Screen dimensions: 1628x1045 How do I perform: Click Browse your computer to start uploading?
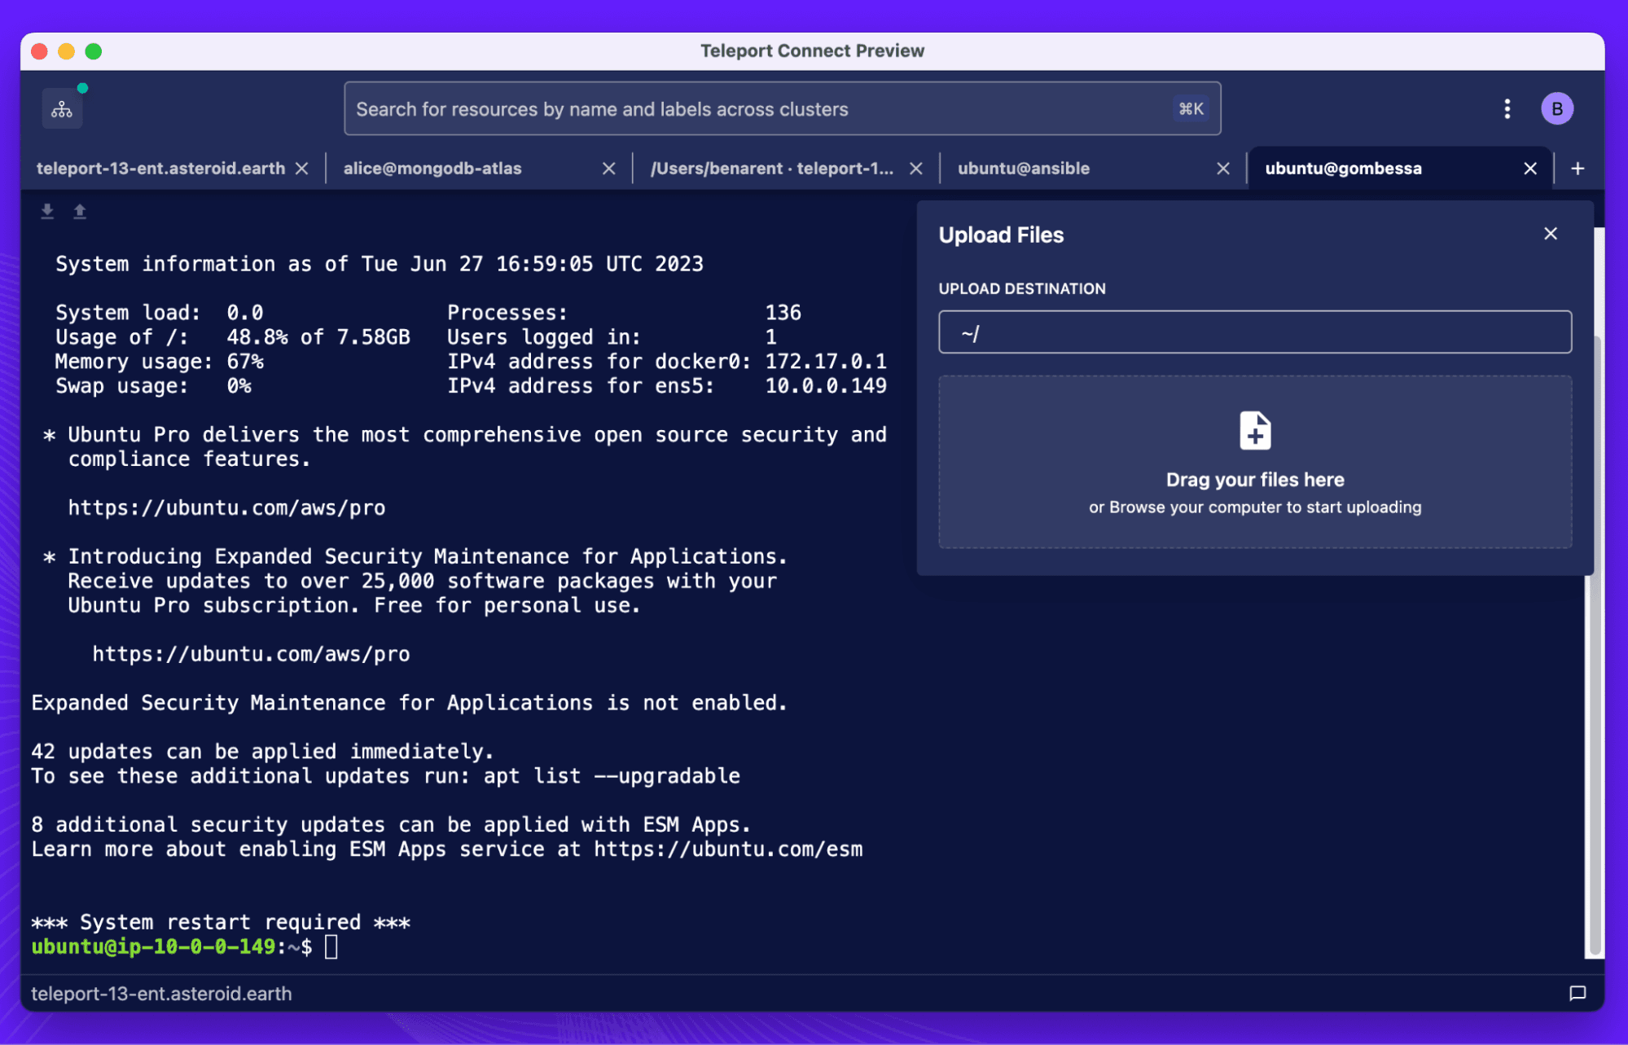point(1254,507)
